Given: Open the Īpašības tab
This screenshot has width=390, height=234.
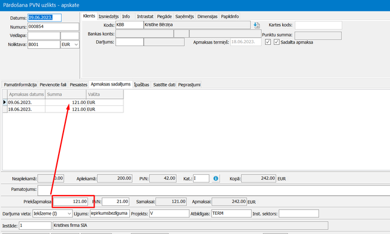Looking at the screenshot, I should [141, 85].
